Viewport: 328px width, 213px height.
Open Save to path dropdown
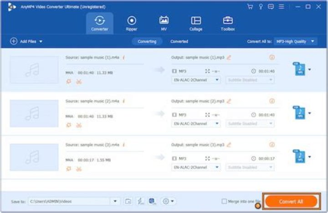pyautogui.click(x=115, y=201)
